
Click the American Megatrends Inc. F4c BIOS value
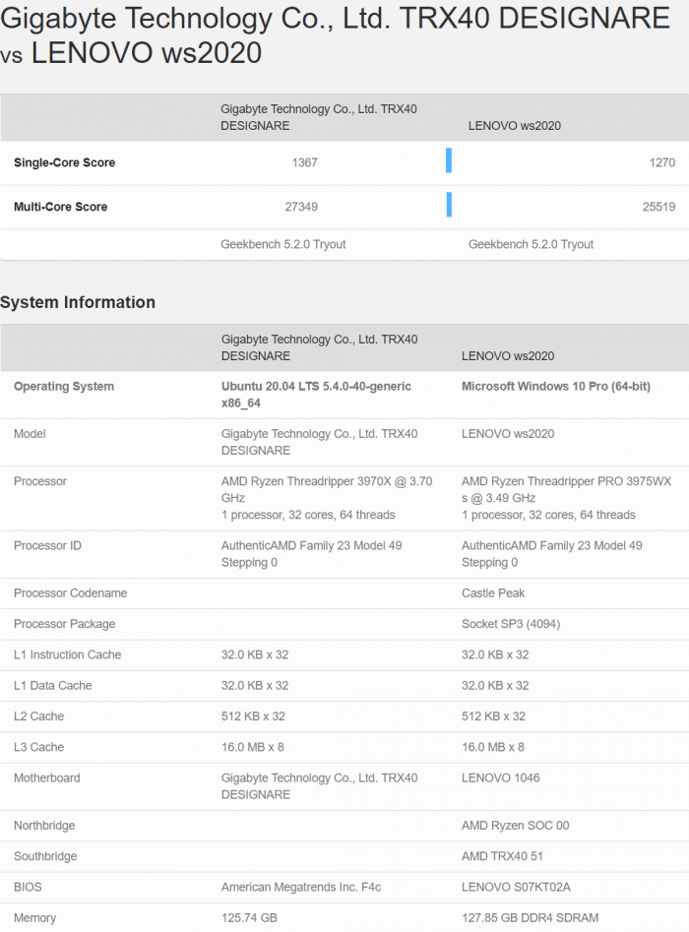pos(300,887)
